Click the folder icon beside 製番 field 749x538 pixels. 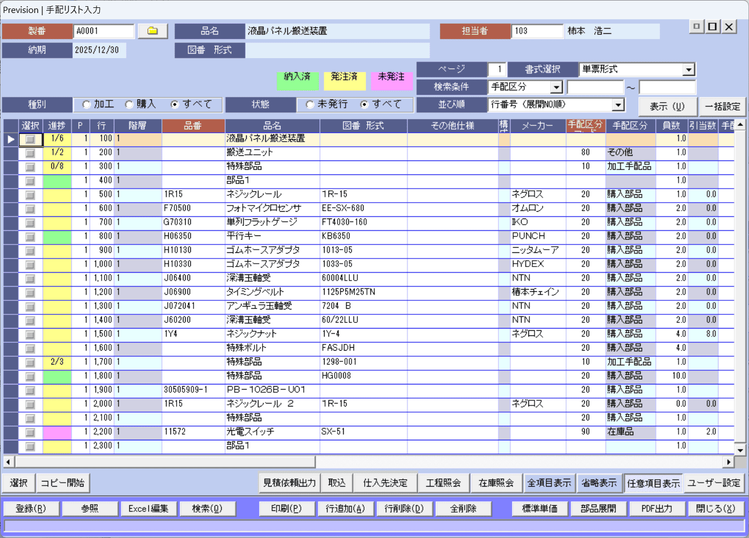152,31
